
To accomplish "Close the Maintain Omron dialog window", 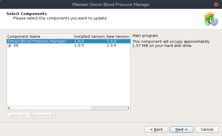I will point(216,4).
